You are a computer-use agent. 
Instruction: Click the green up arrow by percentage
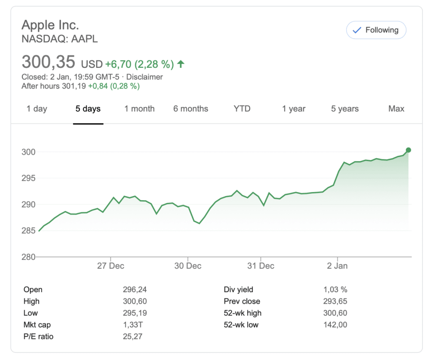point(181,64)
